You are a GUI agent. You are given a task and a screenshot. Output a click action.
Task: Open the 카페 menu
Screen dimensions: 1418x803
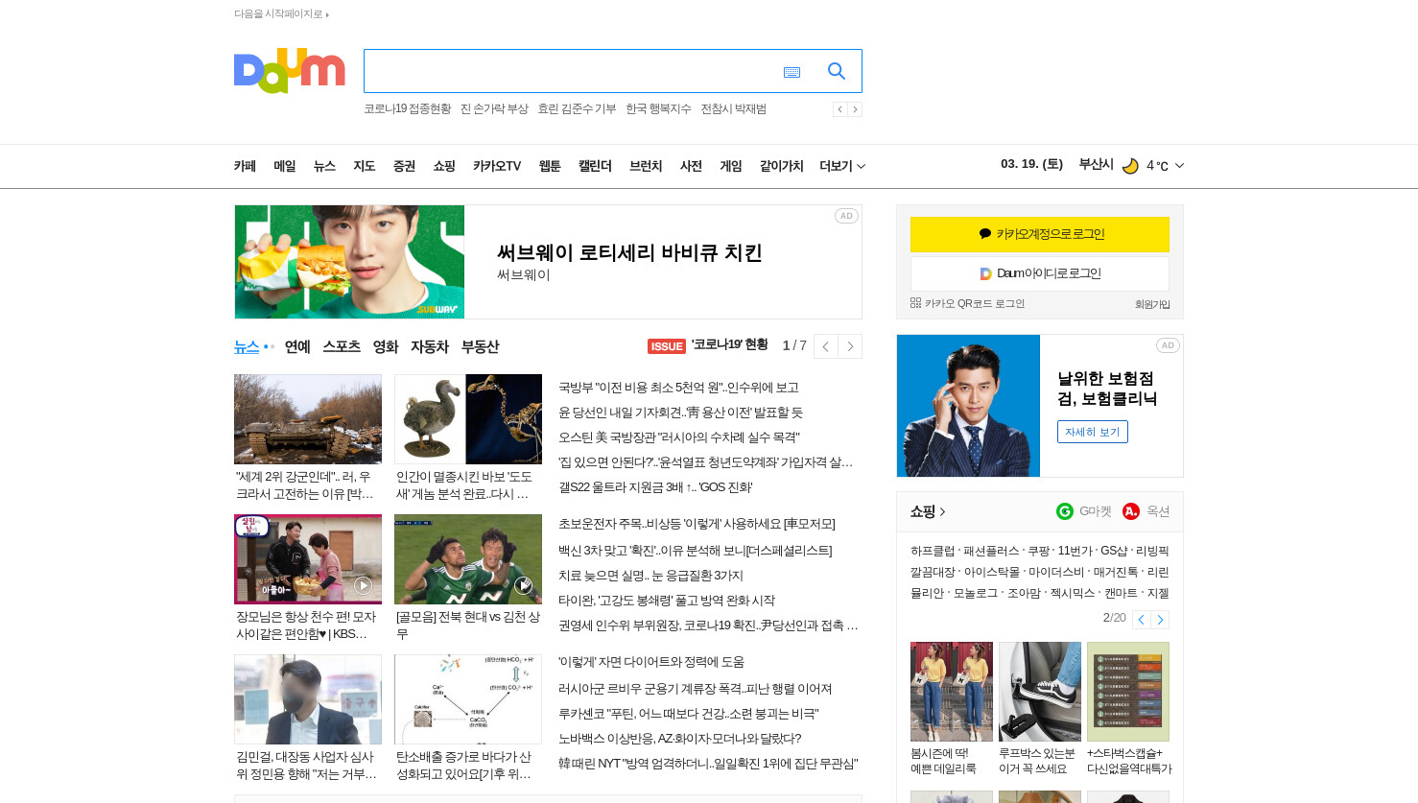tap(245, 166)
